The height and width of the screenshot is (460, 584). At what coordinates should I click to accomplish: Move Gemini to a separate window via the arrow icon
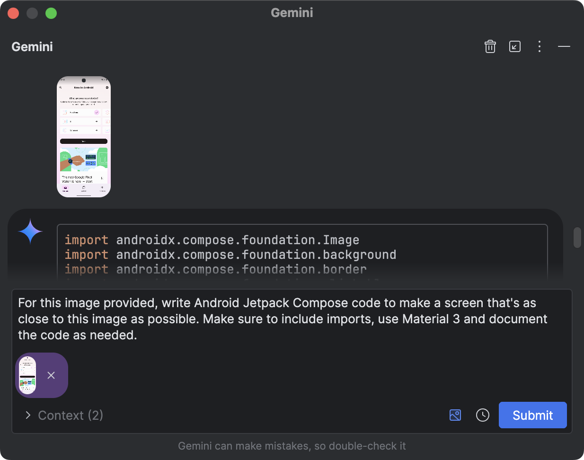pos(514,46)
